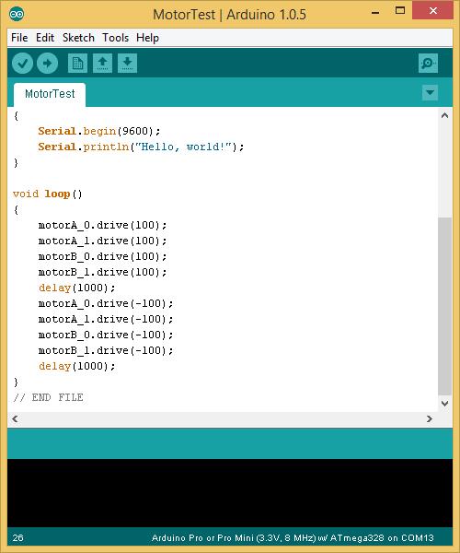This screenshot has height=553, width=460.
Task: Click the Serial.begin(9600); line
Action: pos(98,131)
